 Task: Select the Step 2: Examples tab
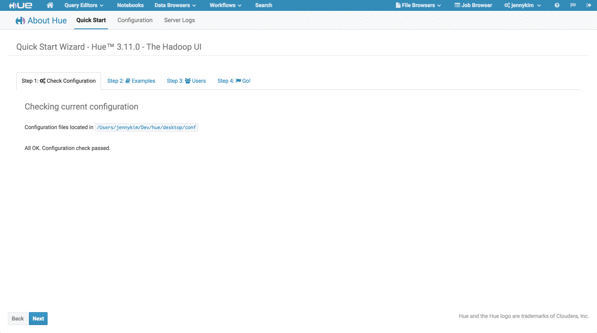tap(131, 81)
